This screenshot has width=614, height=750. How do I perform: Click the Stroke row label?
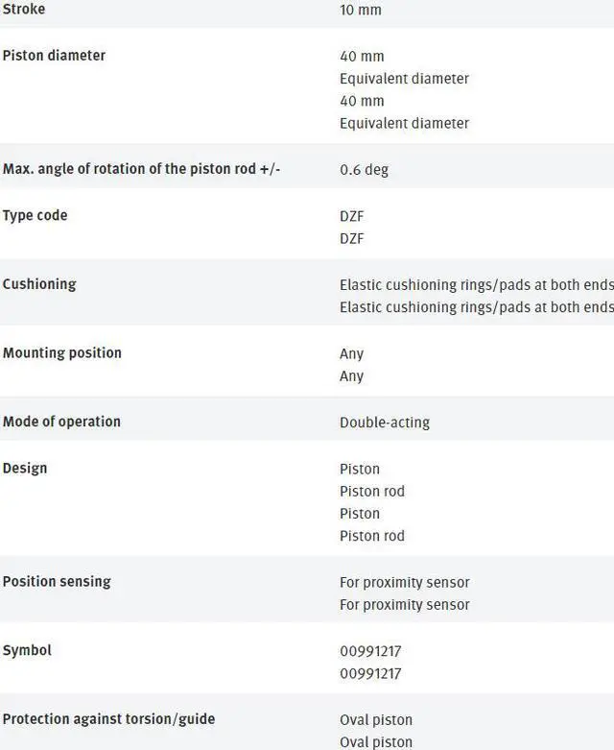click(x=24, y=10)
